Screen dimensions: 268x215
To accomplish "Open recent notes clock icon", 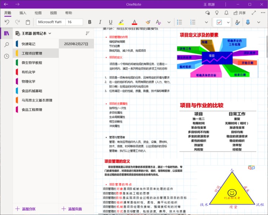I will tap(7, 56).
